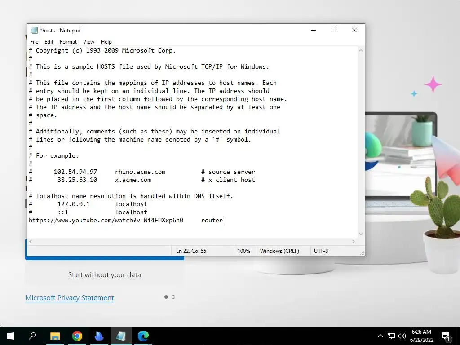Open the Edit menu in Notepad
460x345 pixels.
click(49, 42)
